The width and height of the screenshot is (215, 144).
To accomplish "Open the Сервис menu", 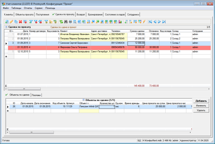I will pos(39,8).
